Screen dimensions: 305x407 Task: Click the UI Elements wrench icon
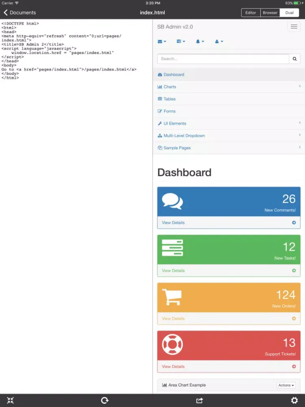click(x=160, y=124)
